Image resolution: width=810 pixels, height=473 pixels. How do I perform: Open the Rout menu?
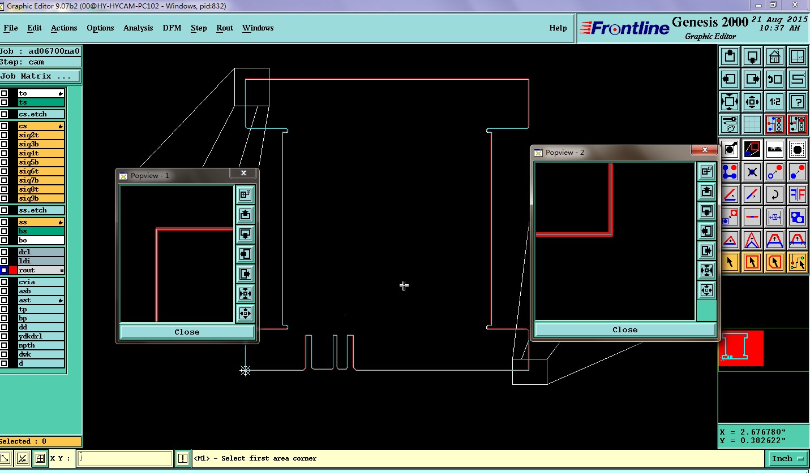click(x=225, y=28)
